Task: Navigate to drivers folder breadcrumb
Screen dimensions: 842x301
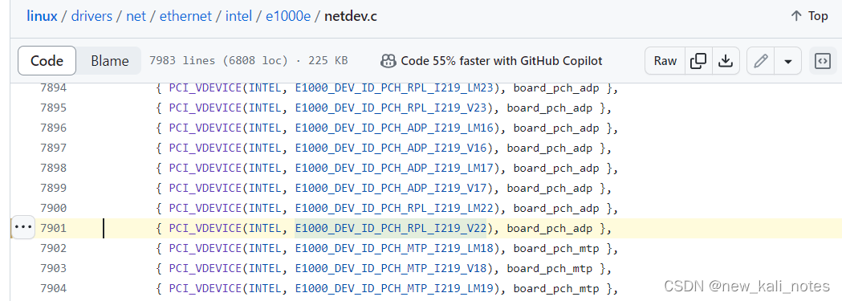Action: (92, 16)
